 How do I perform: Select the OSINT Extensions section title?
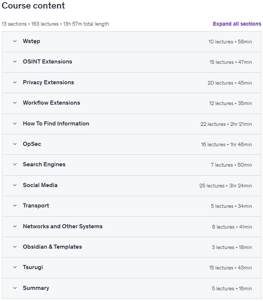coord(47,62)
